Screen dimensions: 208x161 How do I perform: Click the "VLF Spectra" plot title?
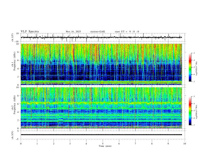(x=30, y=32)
